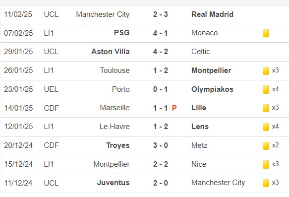Image resolution: width=289 pixels, height=197 pixels.
Task: Click the yellow card icon in PSG vs Monaco row
Action: coord(266,33)
